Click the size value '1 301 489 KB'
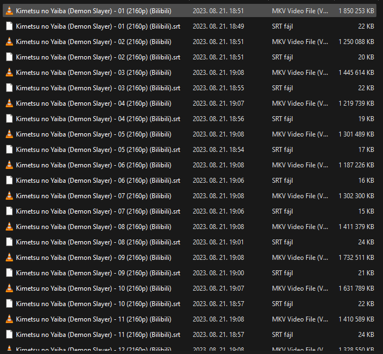The width and height of the screenshot is (383, 354). (356, 134)
